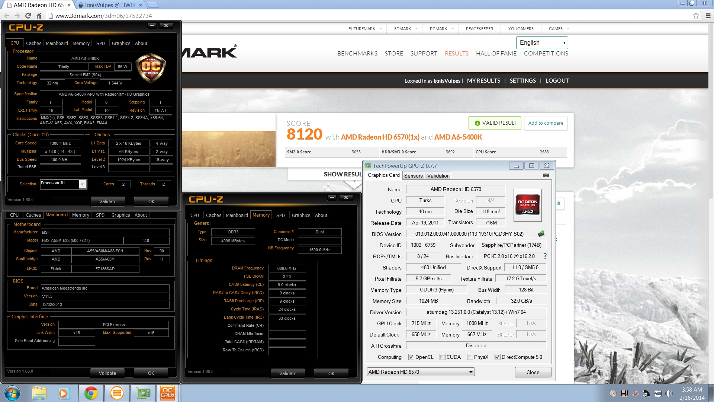Viewport: 714px width, 402px height.
Task: Click the orange round taskbar app icon
Action: pyautogui.click(x=117, y=393)
